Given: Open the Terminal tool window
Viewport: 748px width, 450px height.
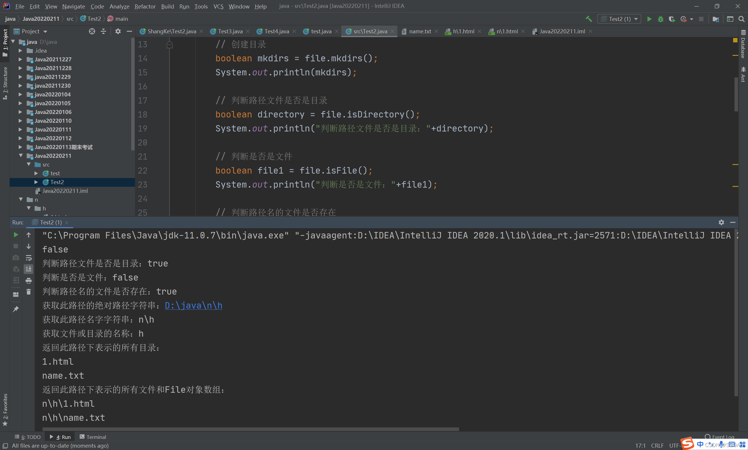Looking at the screenshot, I should pyautogui.click(x=93, y=437).
